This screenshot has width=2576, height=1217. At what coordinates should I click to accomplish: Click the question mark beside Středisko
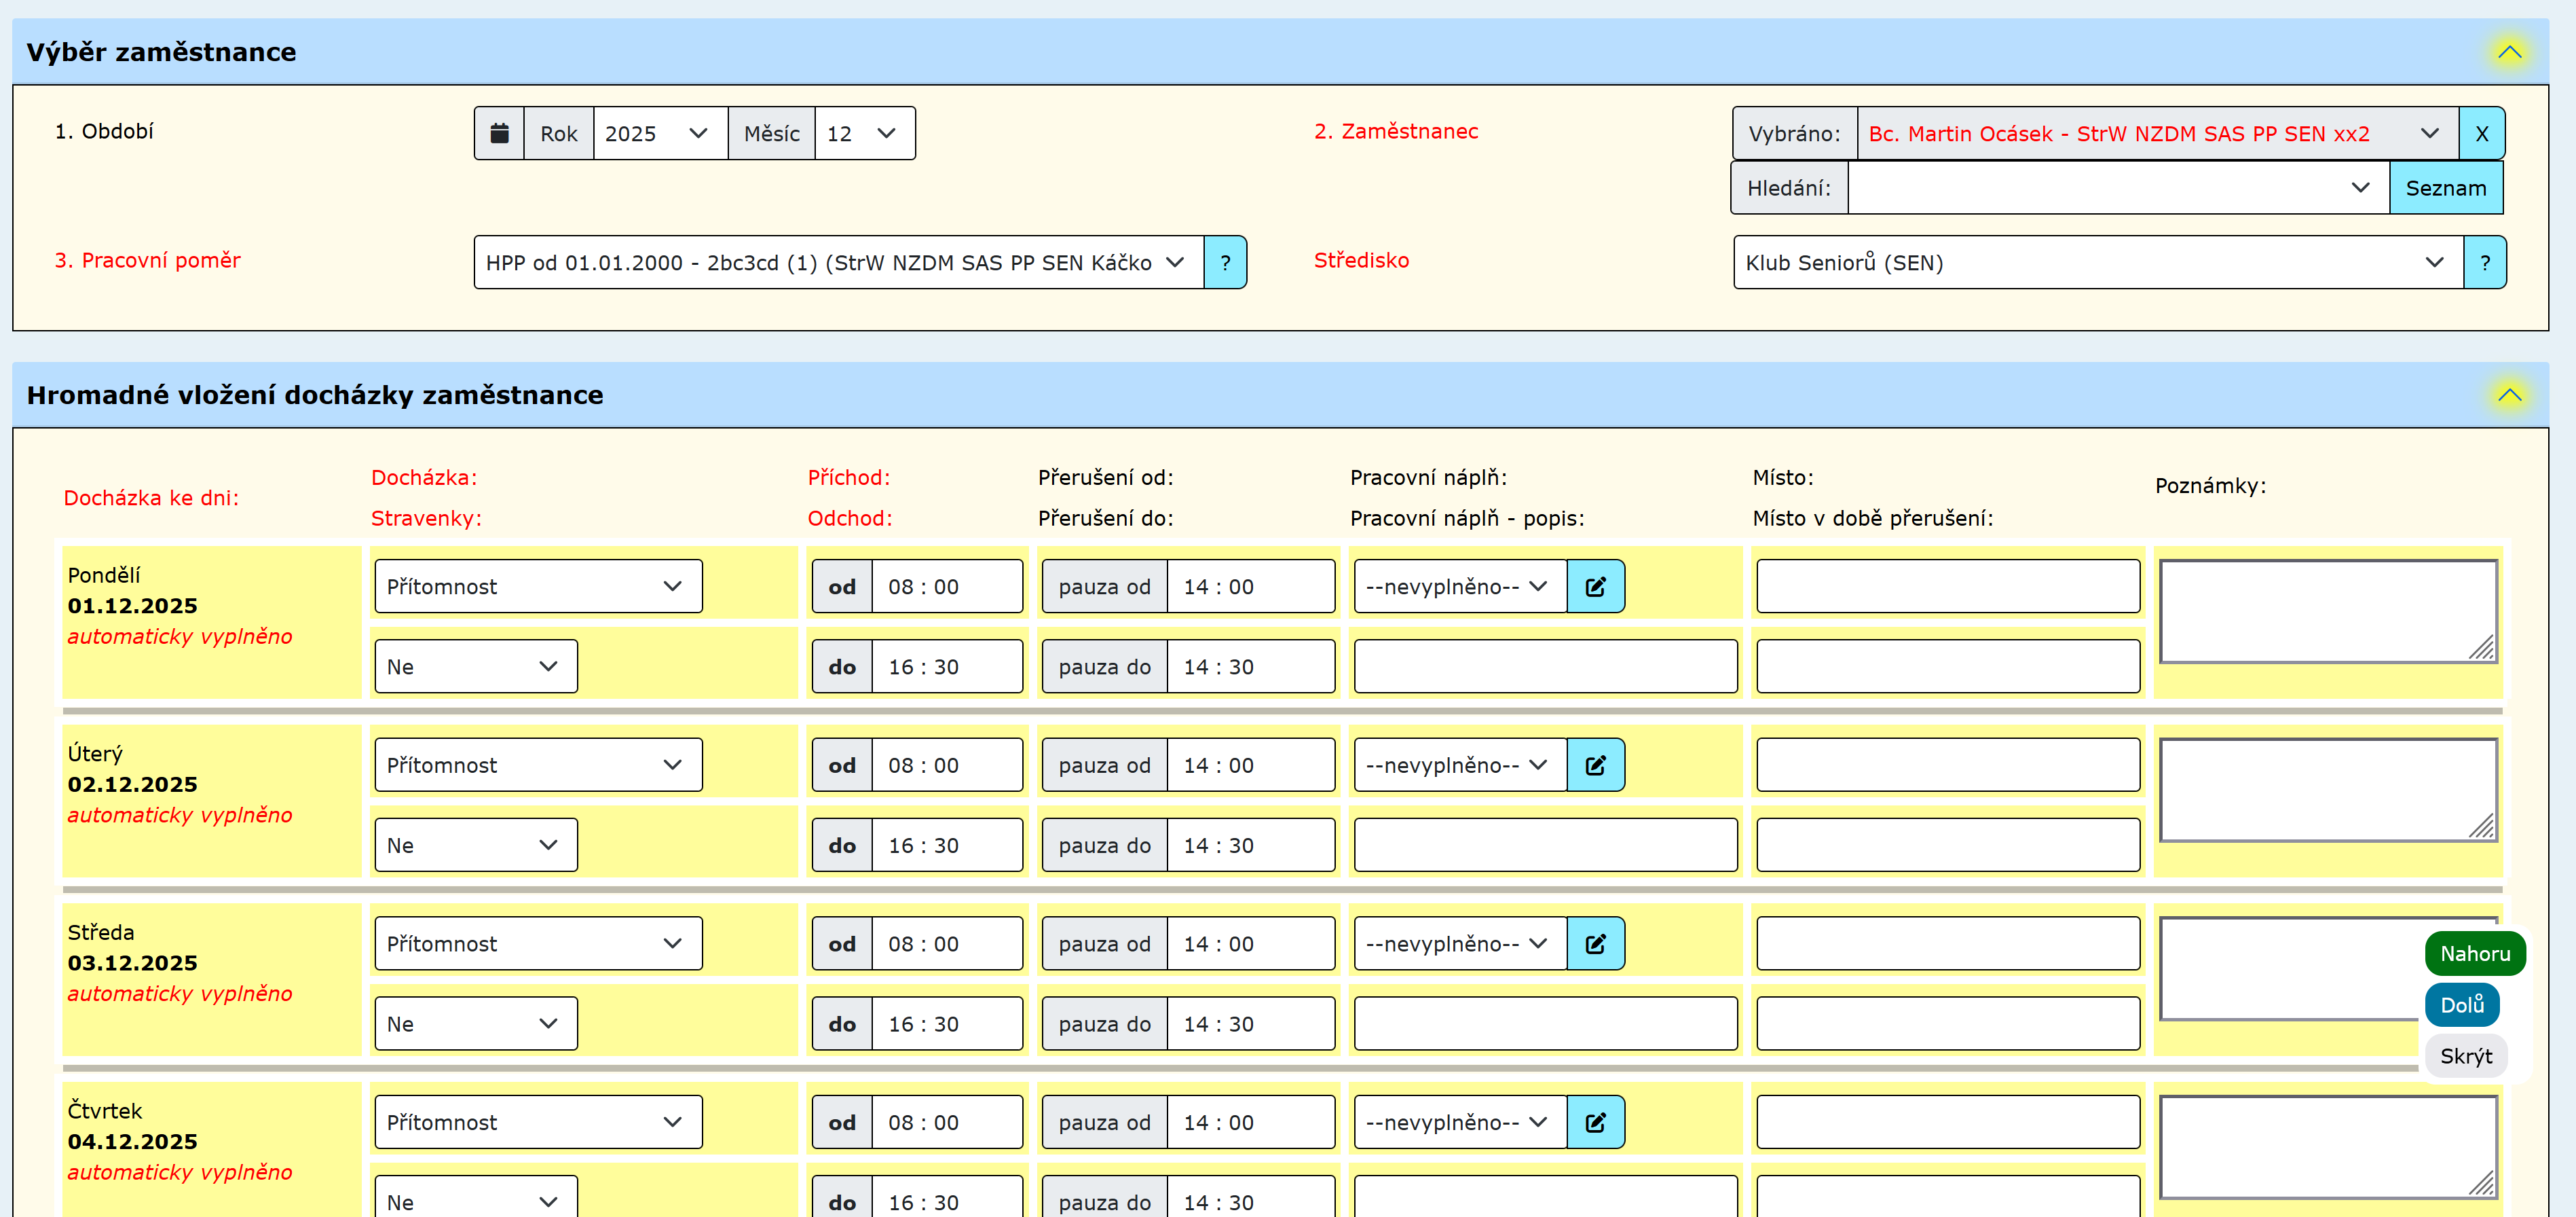pyautogui.click(x=2484, y=262)
